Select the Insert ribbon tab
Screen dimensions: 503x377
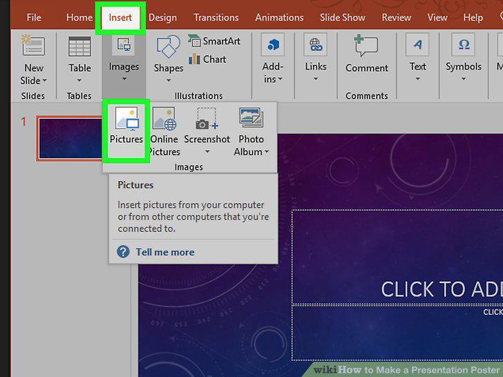(120, 17)
